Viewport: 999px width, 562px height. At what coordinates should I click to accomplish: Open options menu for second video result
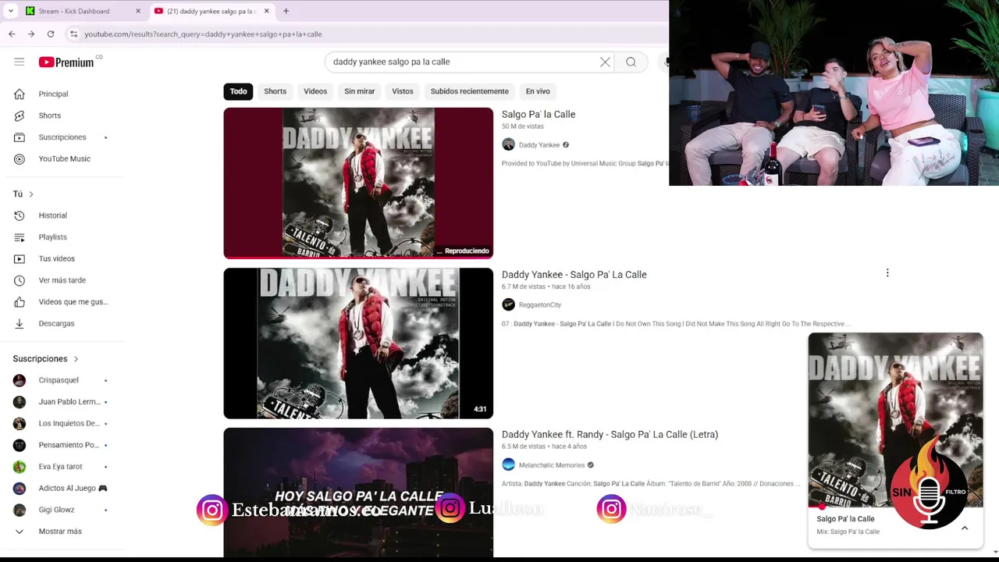pos(887,273)
